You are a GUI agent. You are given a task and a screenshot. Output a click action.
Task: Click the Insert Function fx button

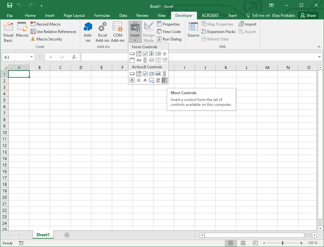[x=74, y=57]
